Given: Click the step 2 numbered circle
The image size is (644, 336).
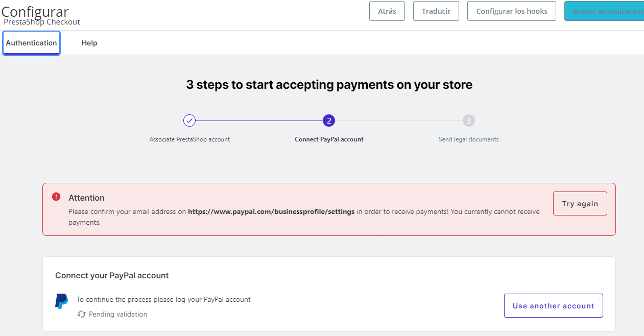Looking at the screenshot, I should (329, 121).
